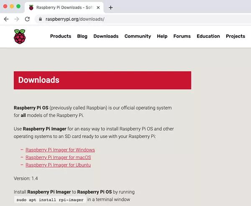The height and width of the screenshot is (206, 251).
Task: Click the browser forward arrow
Action: coord(17,19)
